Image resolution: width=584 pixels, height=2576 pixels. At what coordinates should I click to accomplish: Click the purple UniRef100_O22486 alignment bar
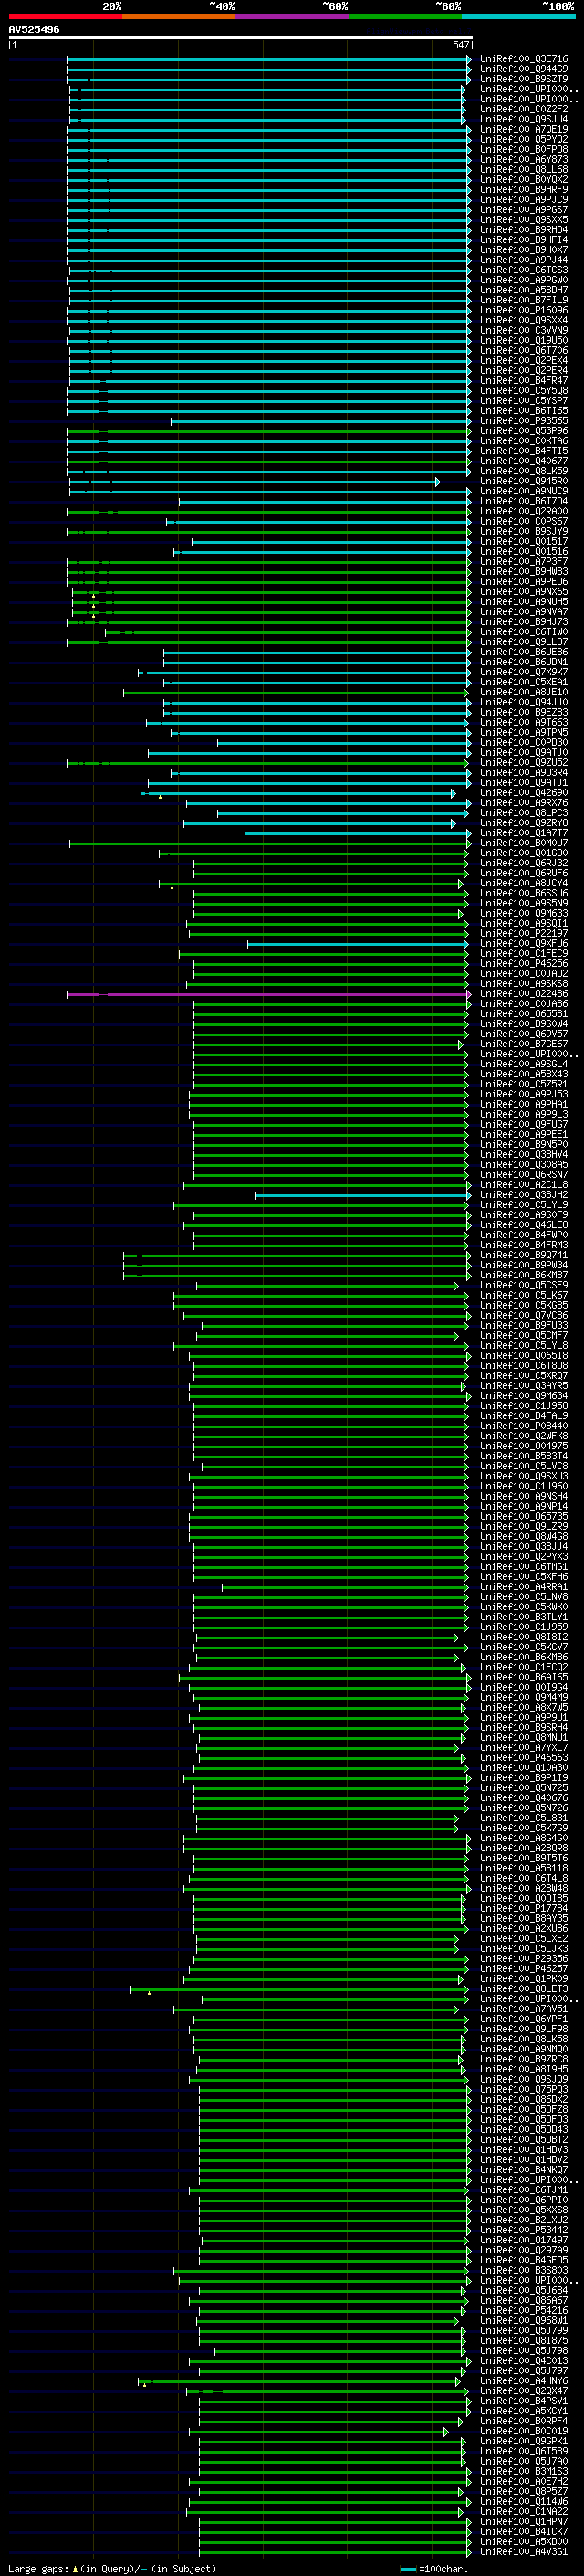268,995
